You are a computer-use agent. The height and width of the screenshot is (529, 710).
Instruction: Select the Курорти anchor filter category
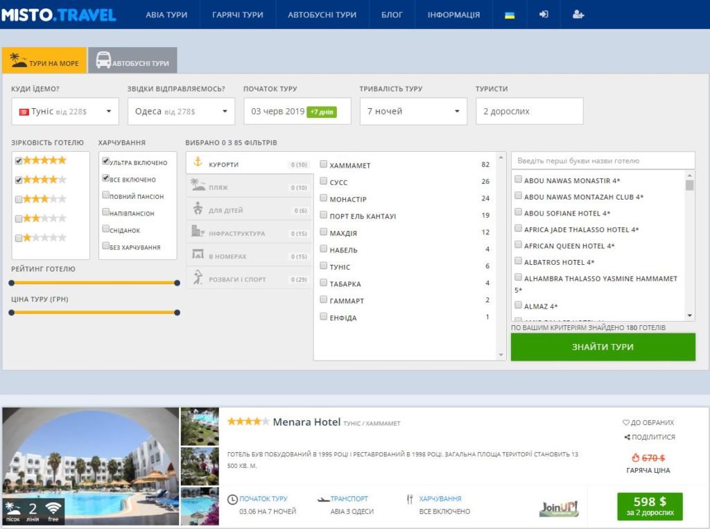click(x=250, y=163)
